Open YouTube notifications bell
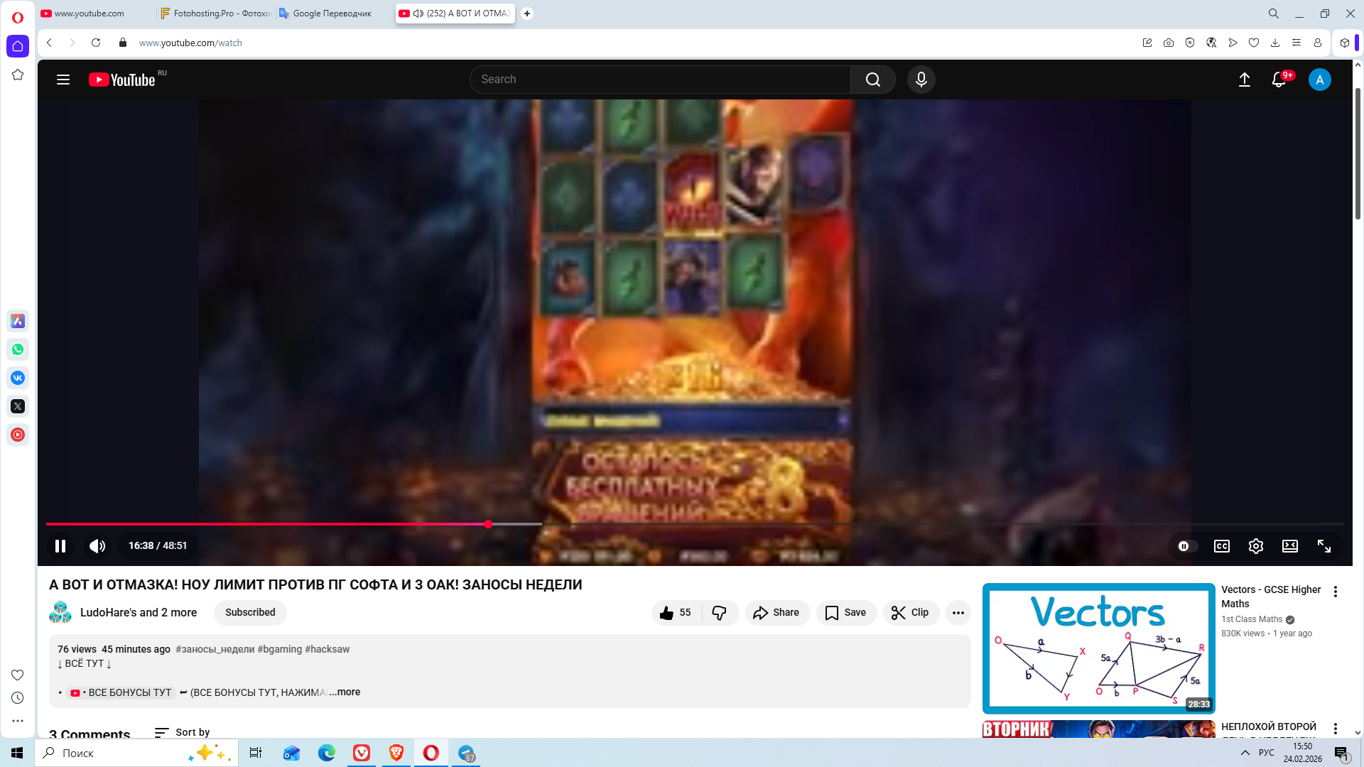The width and height of the screenshot is (1364, 767). pos(1279,80)
